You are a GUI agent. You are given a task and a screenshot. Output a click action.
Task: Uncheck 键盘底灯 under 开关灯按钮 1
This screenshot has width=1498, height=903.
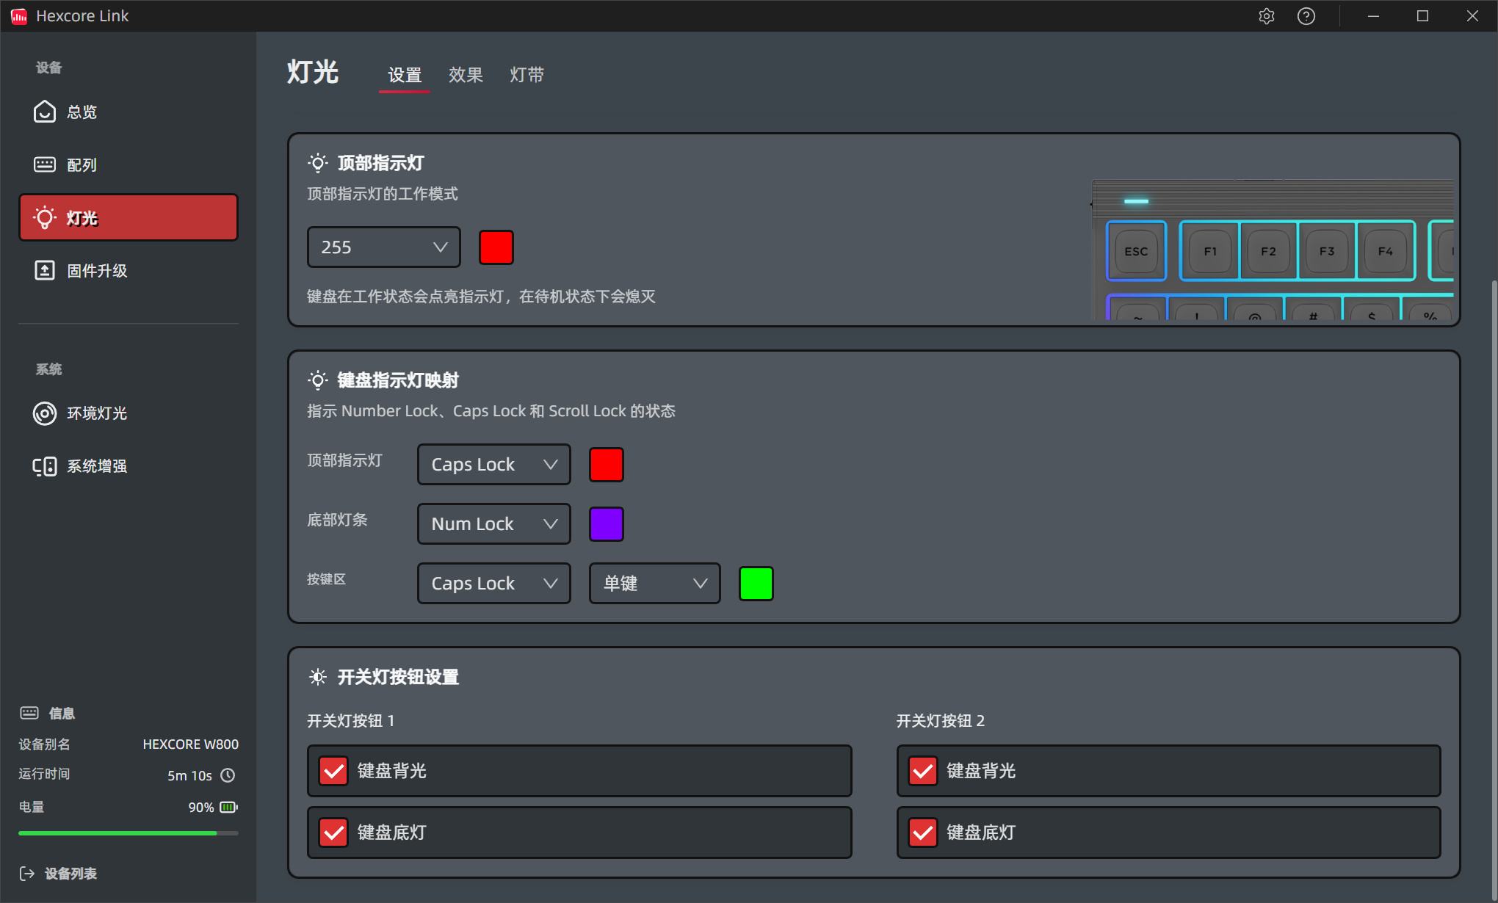point(333,833)
